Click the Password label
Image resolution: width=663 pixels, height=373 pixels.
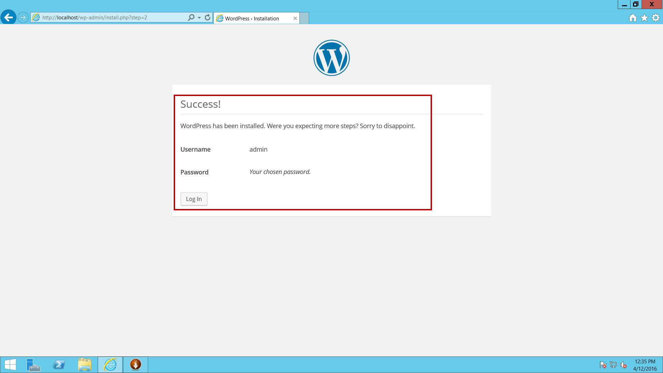(x=194, y=172)
